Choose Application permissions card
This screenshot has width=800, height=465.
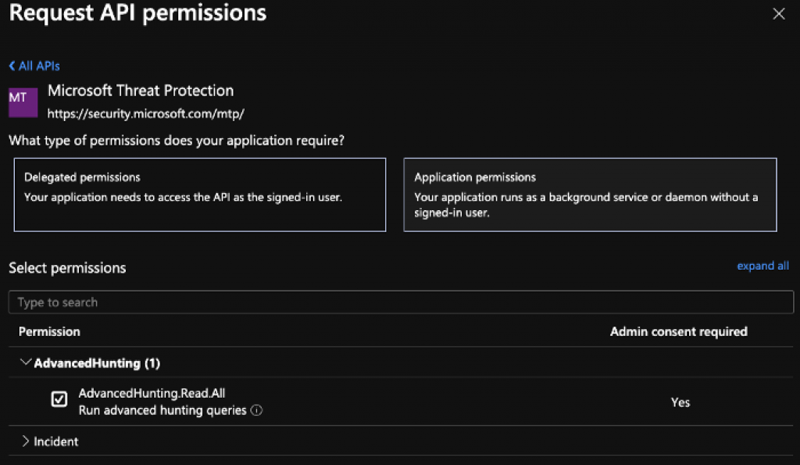591,195
